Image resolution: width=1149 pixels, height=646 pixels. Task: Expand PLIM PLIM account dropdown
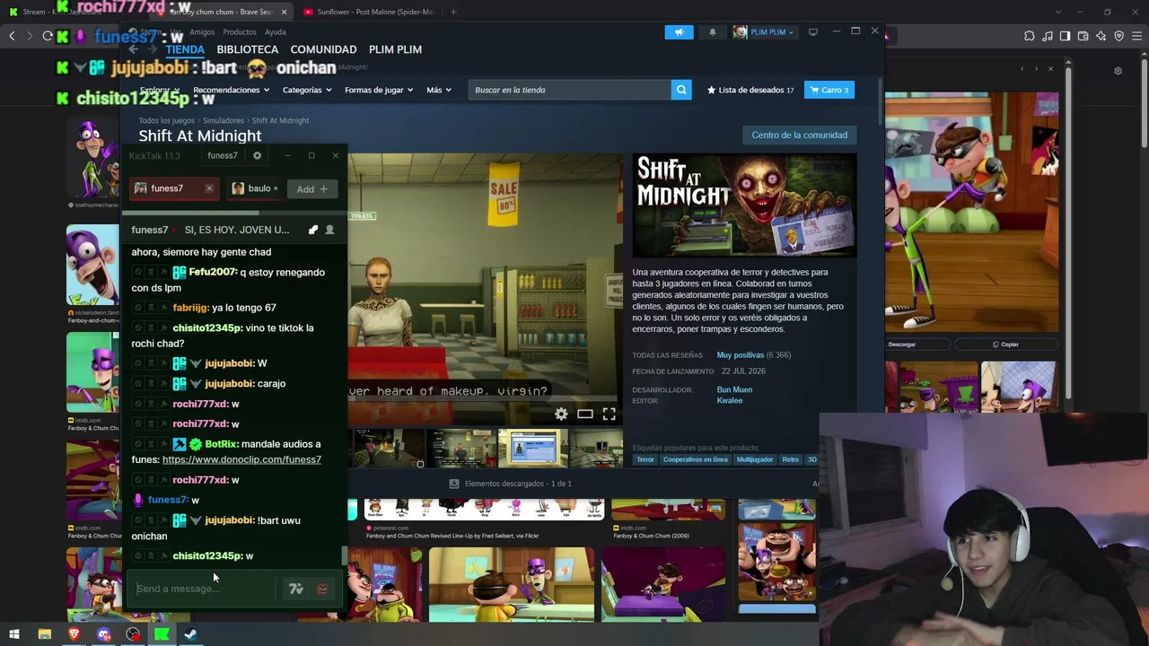click(764, 32)
